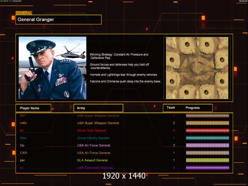The width and height of the screenshot is (248, 186).
Task: Click team number for player Mon
Action: click(174, 138)
